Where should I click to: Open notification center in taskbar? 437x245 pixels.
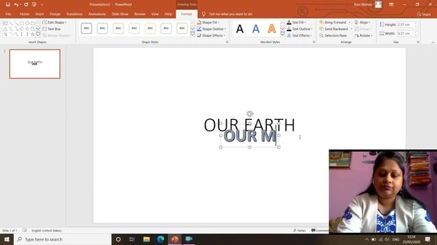click(428, 239)
